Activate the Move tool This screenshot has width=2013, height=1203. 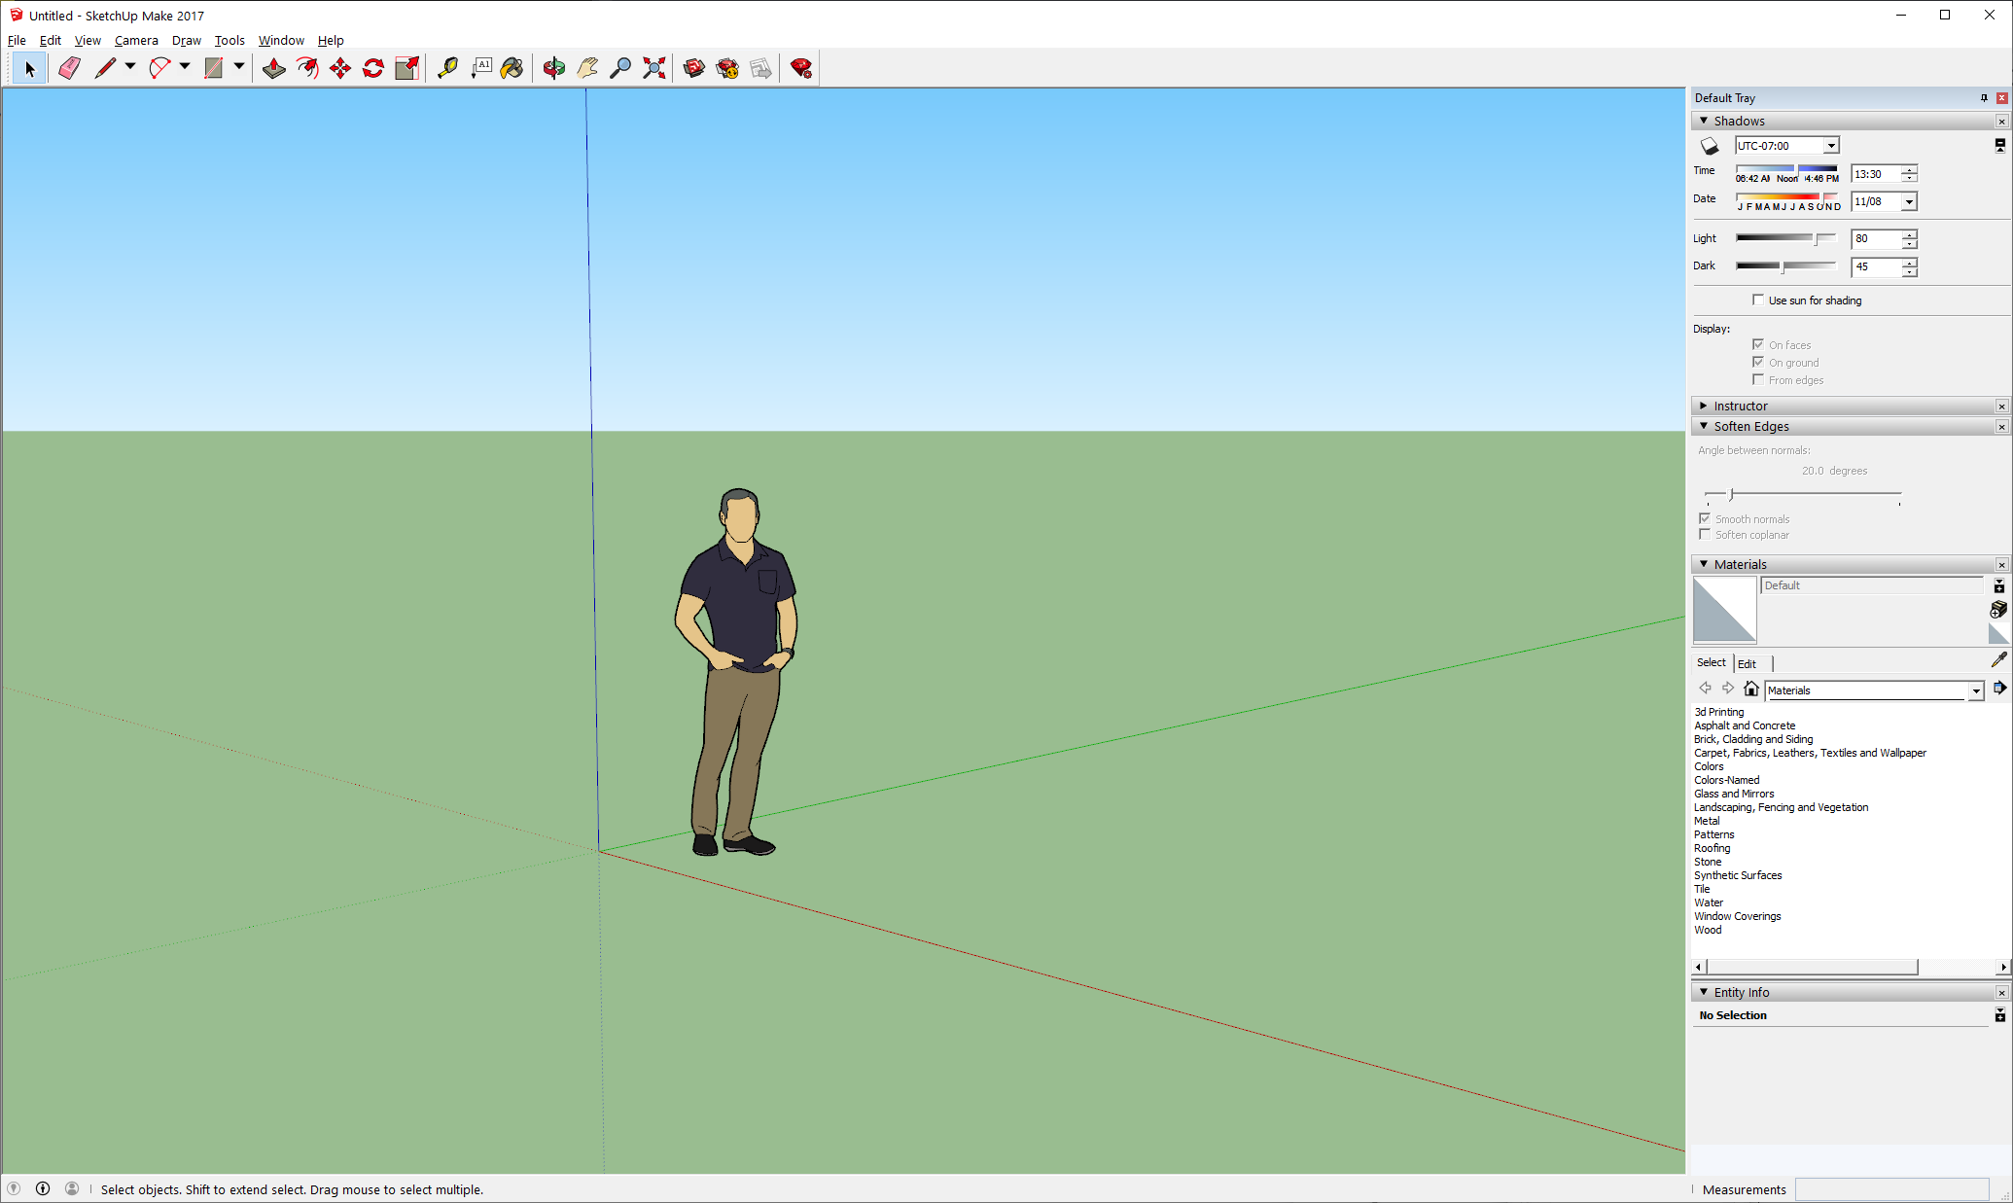(340, 68)
